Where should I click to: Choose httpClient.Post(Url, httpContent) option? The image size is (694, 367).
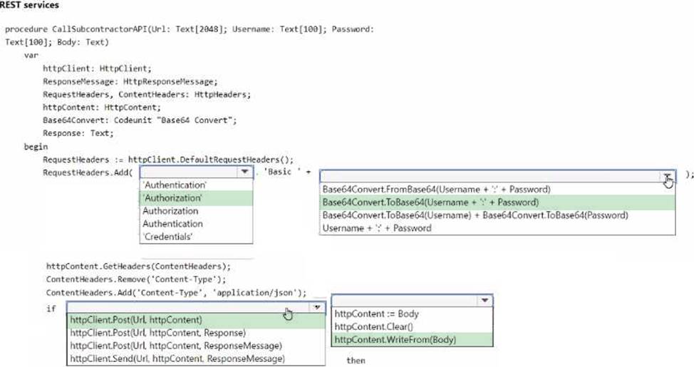(136, 320)
